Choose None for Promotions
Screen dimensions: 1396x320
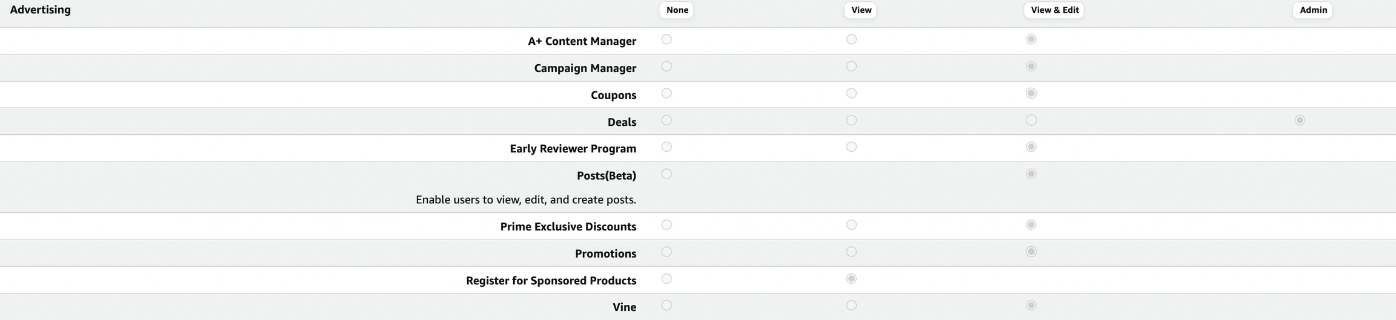point(666,252)
